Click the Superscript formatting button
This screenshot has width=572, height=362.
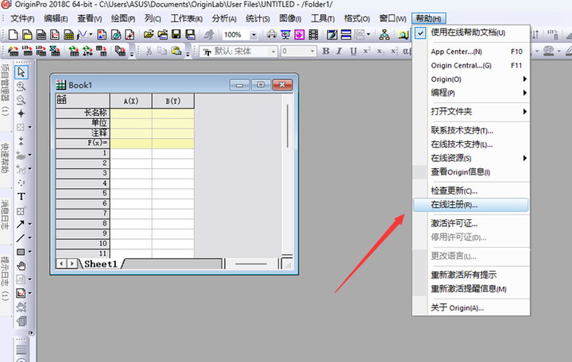[367, 51]
